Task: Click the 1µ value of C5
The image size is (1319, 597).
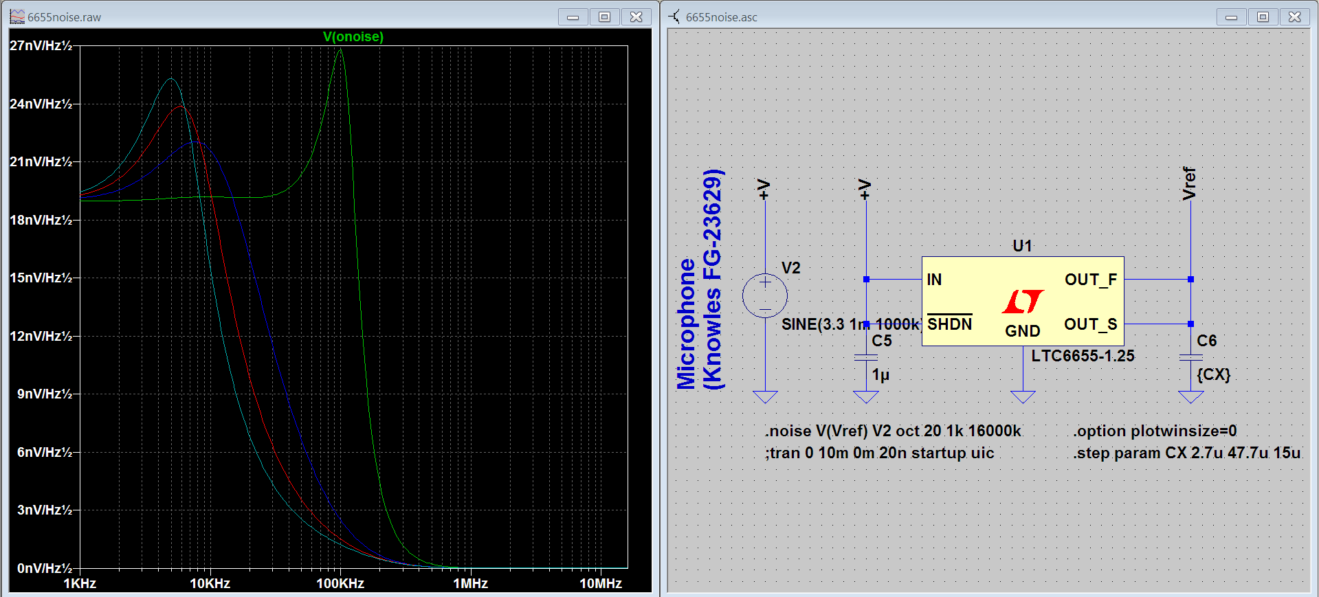Action: 880,375
